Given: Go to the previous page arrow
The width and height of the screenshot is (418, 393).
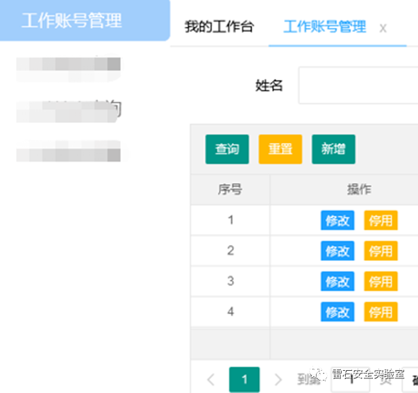Looking at the screenshot, I should pos(211,379).
